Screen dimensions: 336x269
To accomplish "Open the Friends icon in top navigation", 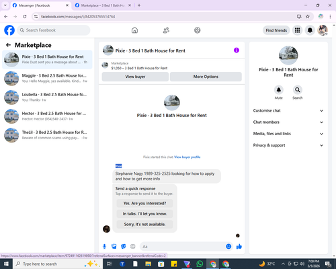I will tap(166, 30).
